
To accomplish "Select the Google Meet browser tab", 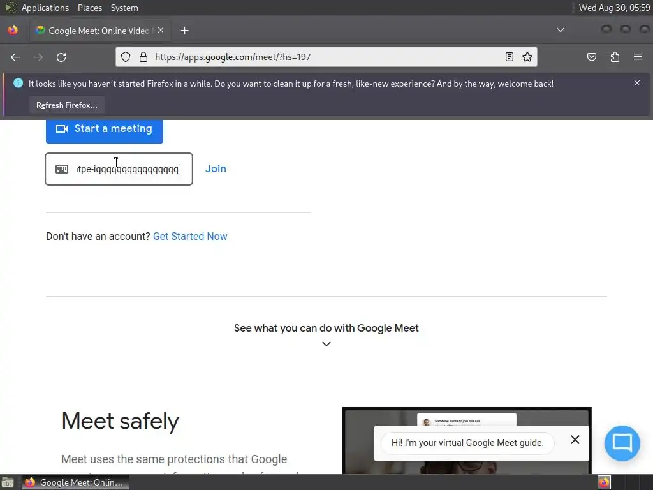I will point(99,31).
